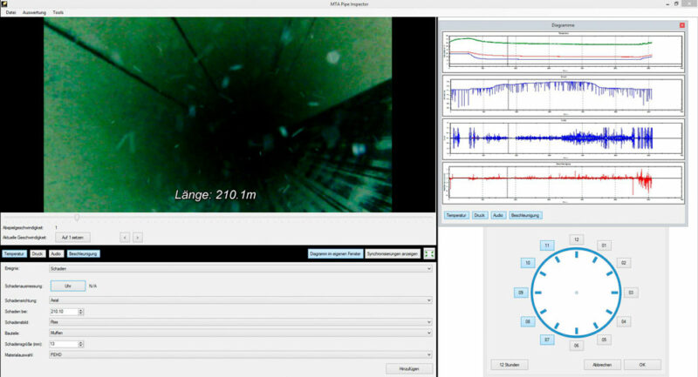Click the green fullscreen expand icon
This screenshot has width=698, height=377.
pos(428,253)
